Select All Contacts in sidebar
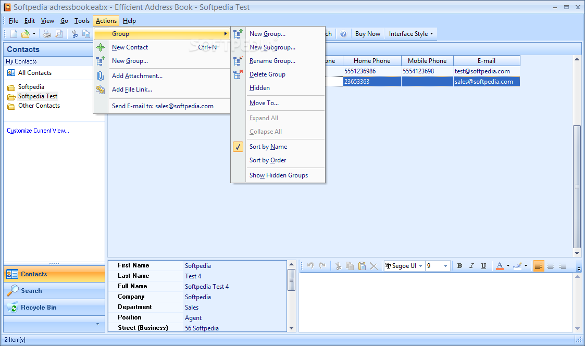This screenshot has height=346, width=585. pos(35,73)
